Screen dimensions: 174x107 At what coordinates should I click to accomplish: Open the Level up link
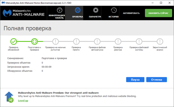(x=23, y=101)
